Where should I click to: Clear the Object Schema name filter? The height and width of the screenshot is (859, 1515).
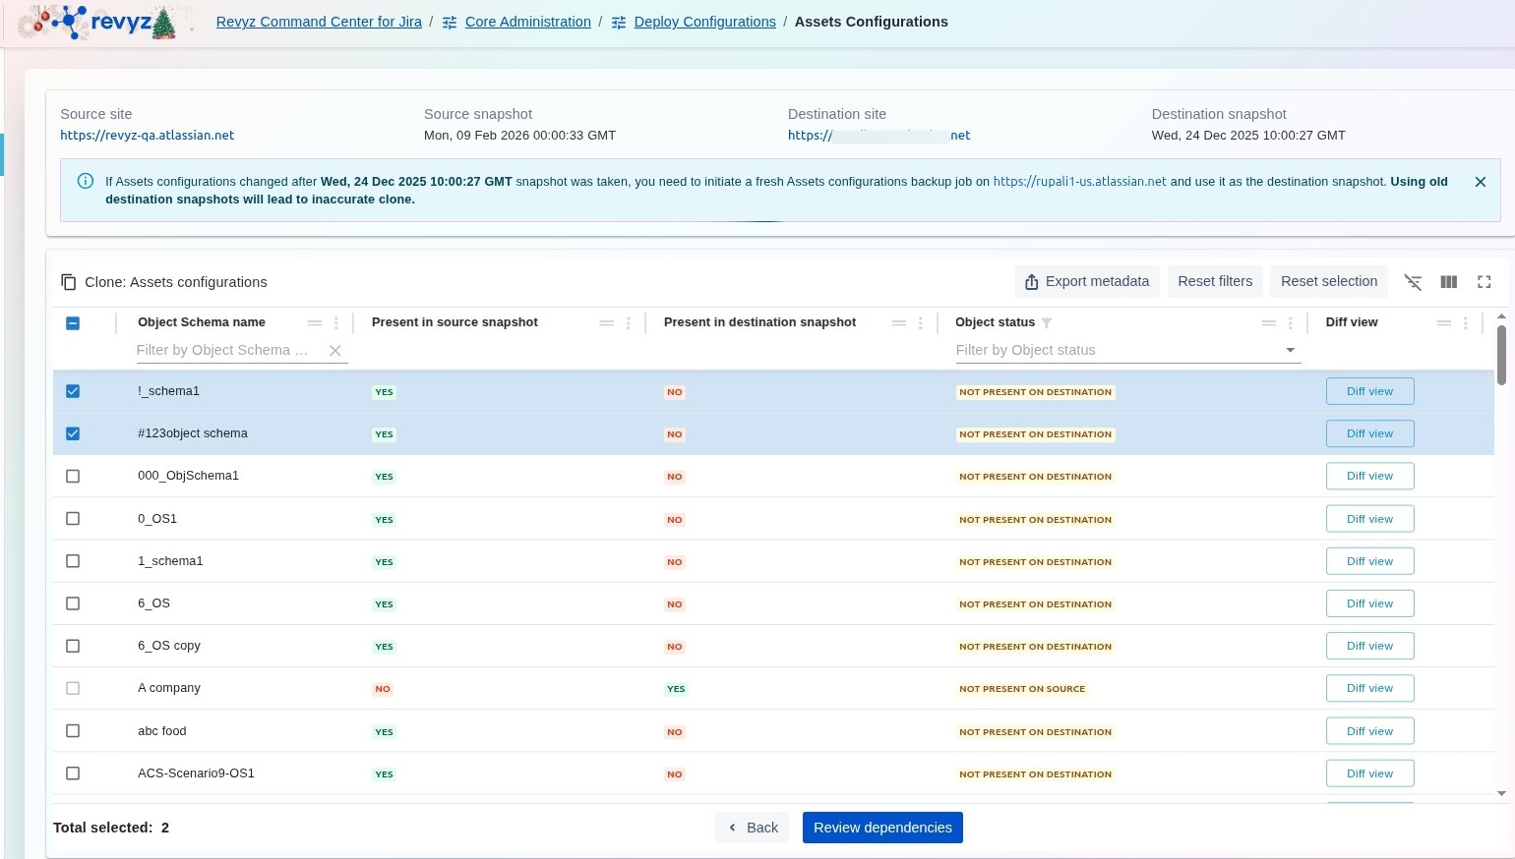(x=334, y=351)
